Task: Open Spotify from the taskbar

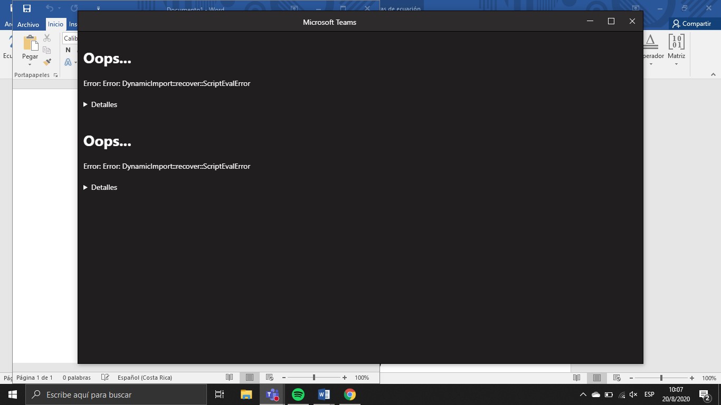Action: [298, 394]
